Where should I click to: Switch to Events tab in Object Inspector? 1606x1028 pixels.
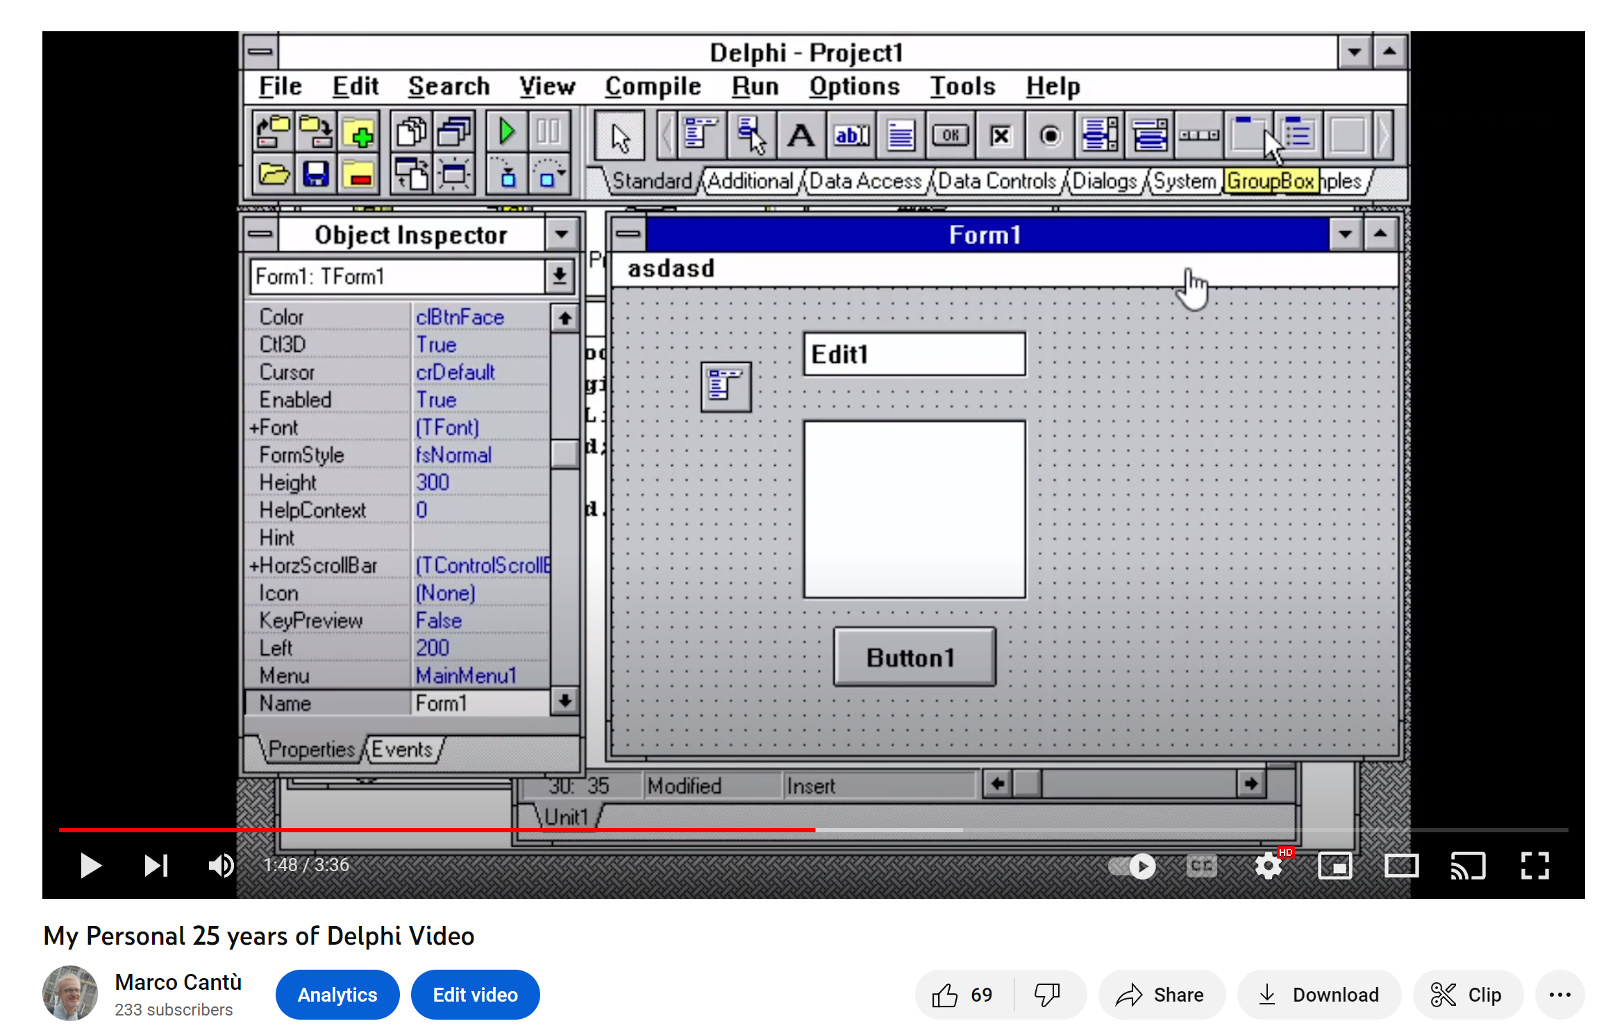(402, 750)
